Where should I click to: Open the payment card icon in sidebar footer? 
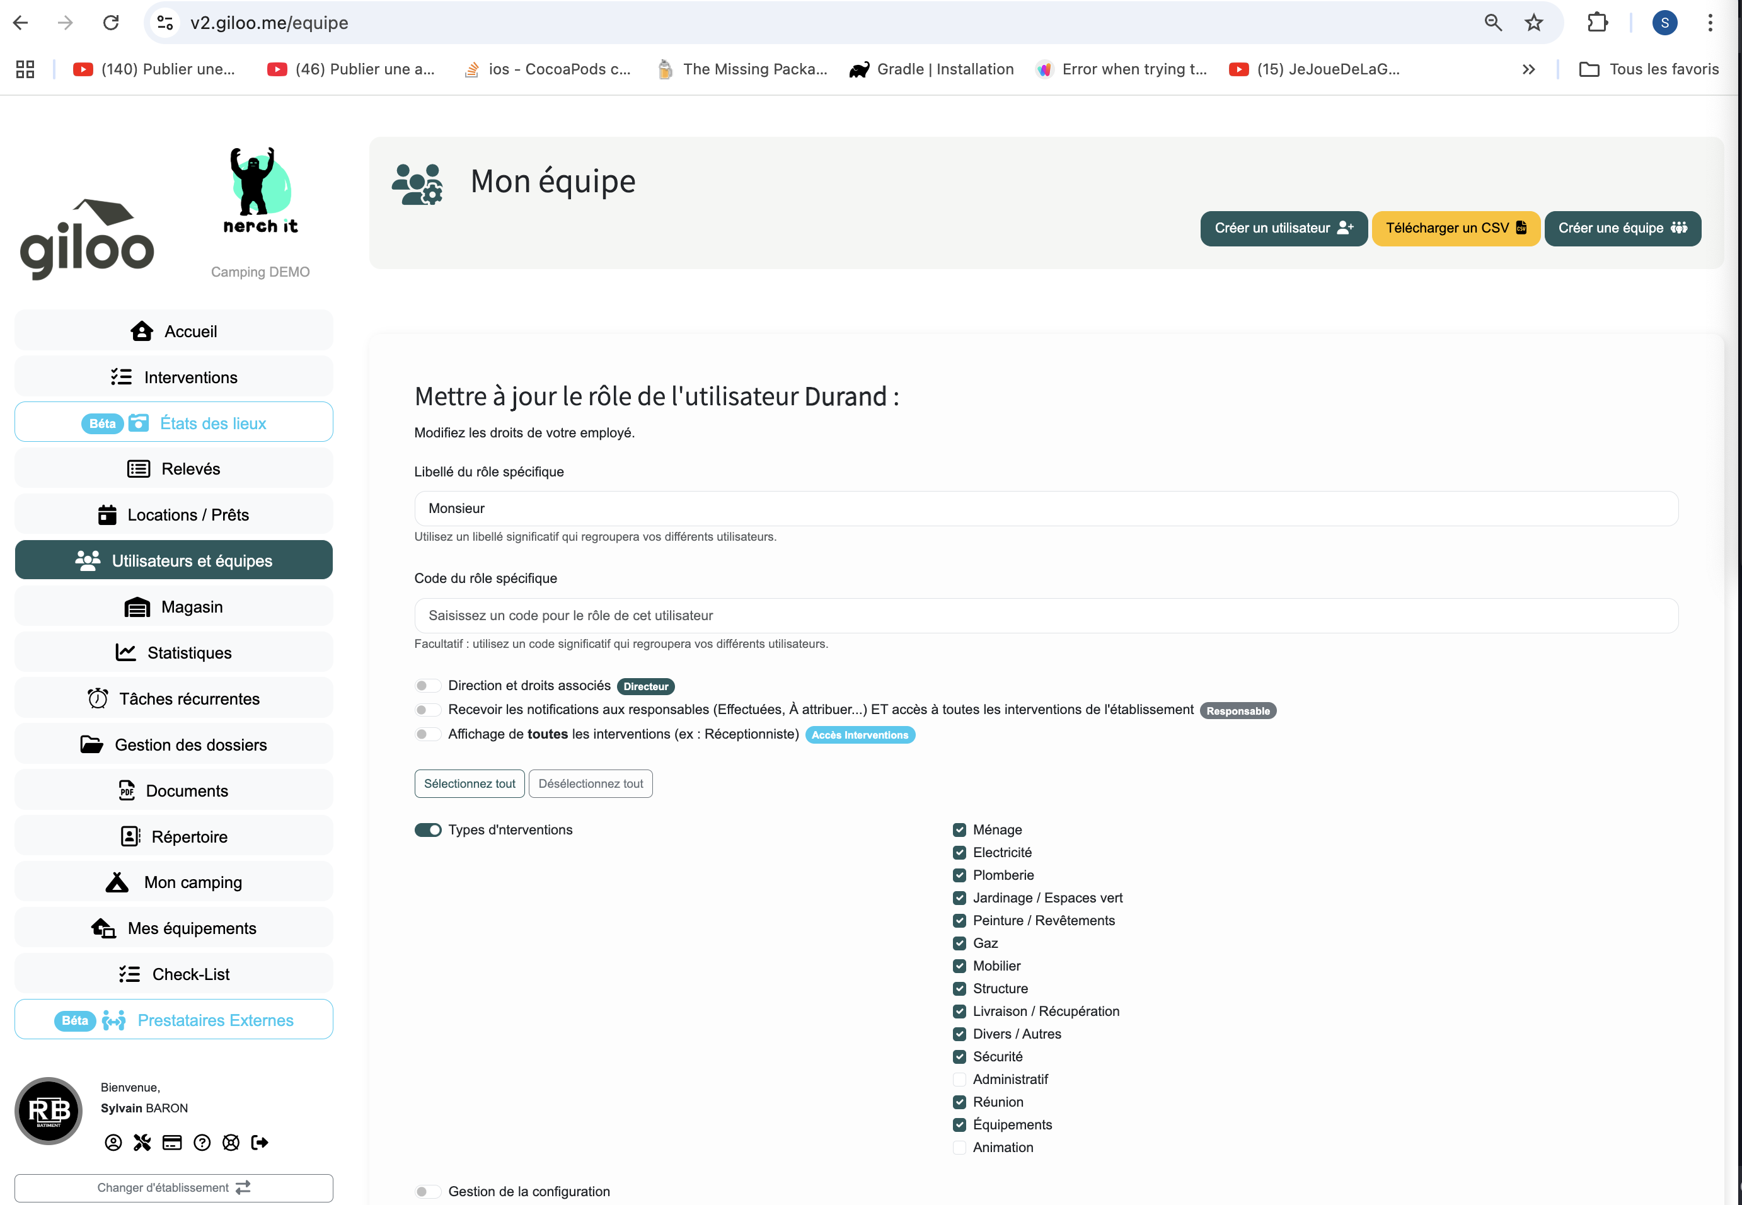click(x=172, y=1143)
